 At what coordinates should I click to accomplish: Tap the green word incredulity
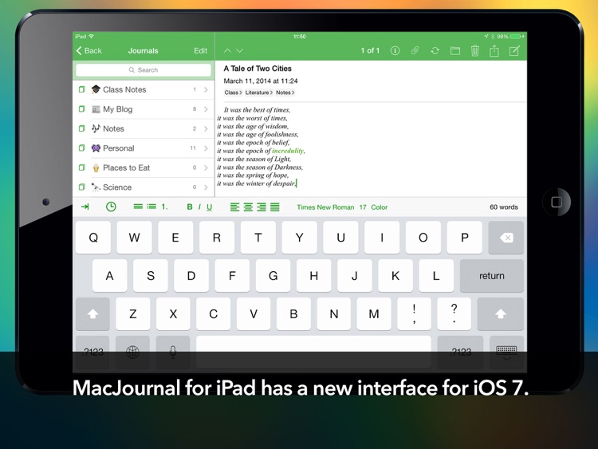point(288,151)
